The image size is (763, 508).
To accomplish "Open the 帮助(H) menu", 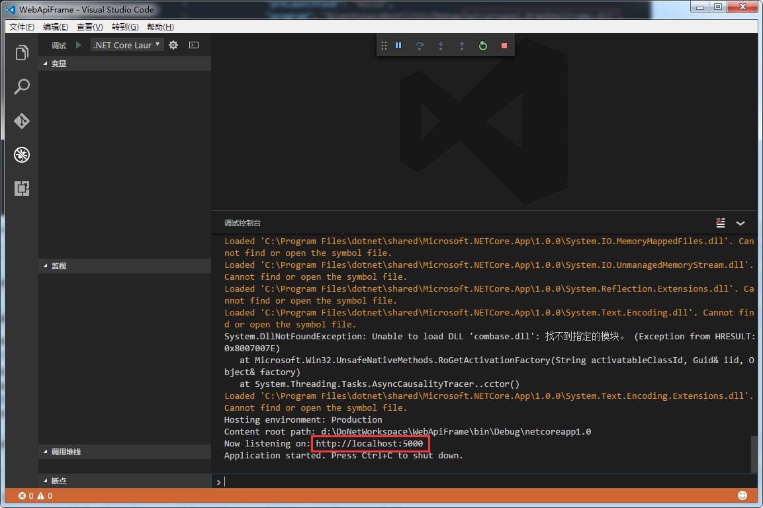I will click(160, 26).
